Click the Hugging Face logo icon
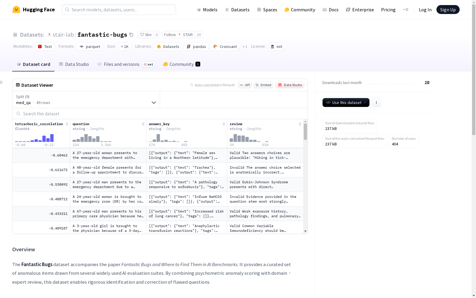 [16, 10]
